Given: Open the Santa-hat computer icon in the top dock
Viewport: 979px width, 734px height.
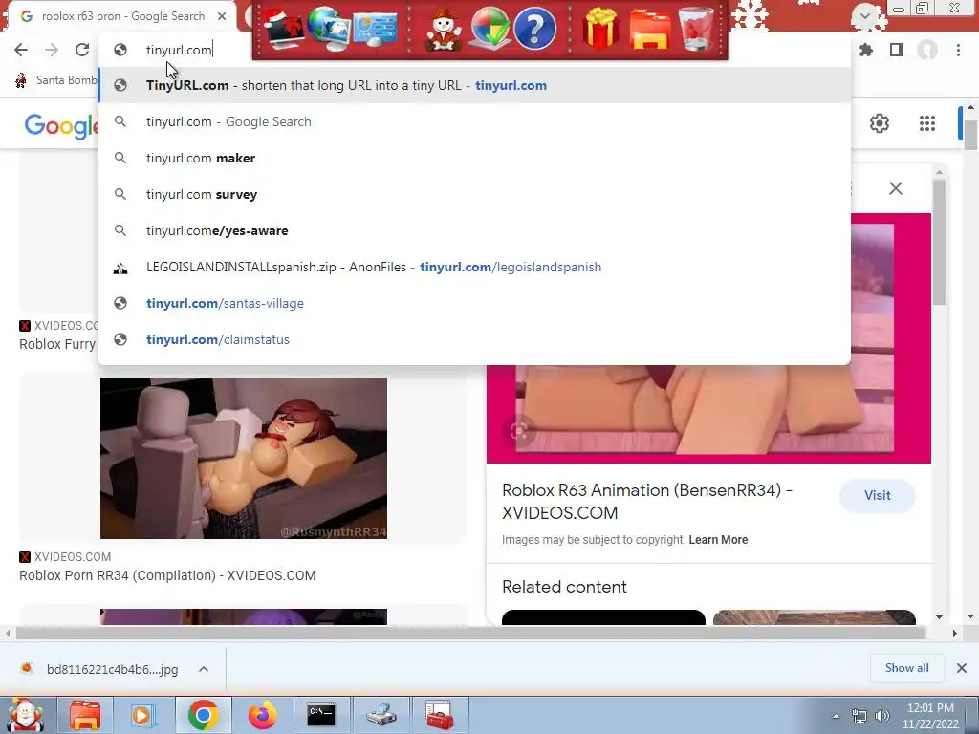Looking at the screenshot, I should tap(283, 29).
